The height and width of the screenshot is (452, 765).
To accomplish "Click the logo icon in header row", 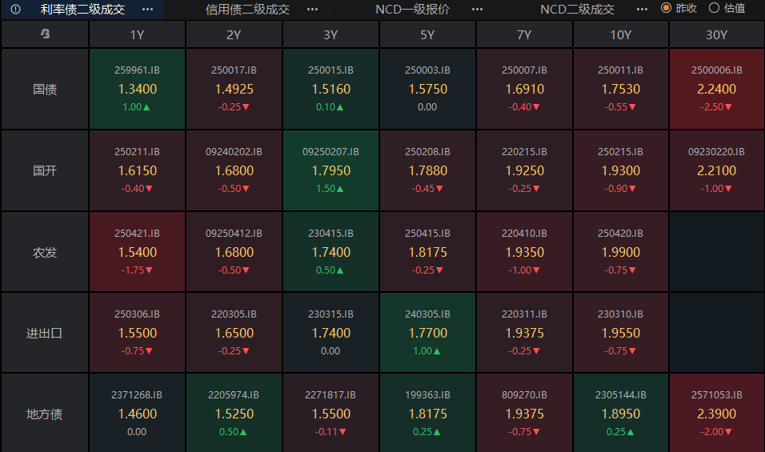I will point(45,34).
